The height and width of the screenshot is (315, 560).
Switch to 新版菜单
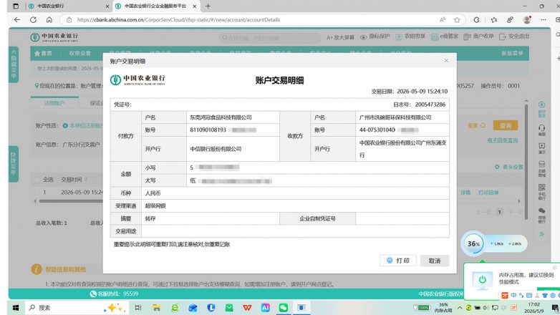pyautogui.click(x=512, y=53)
